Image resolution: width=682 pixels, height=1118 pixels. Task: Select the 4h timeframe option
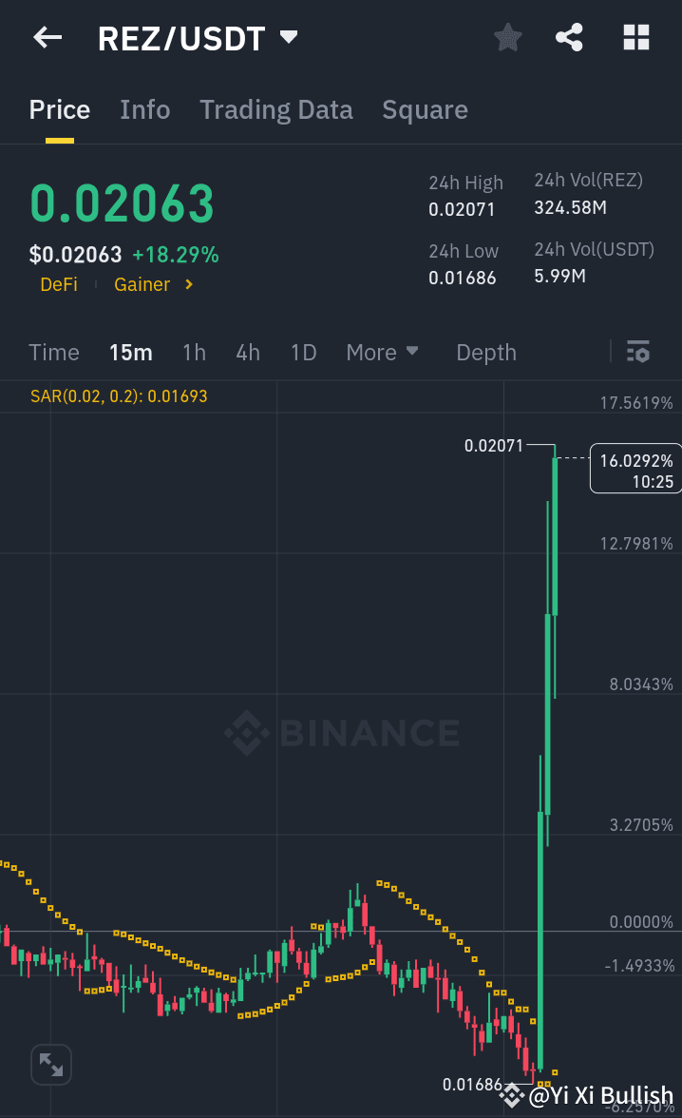point(248,352)
